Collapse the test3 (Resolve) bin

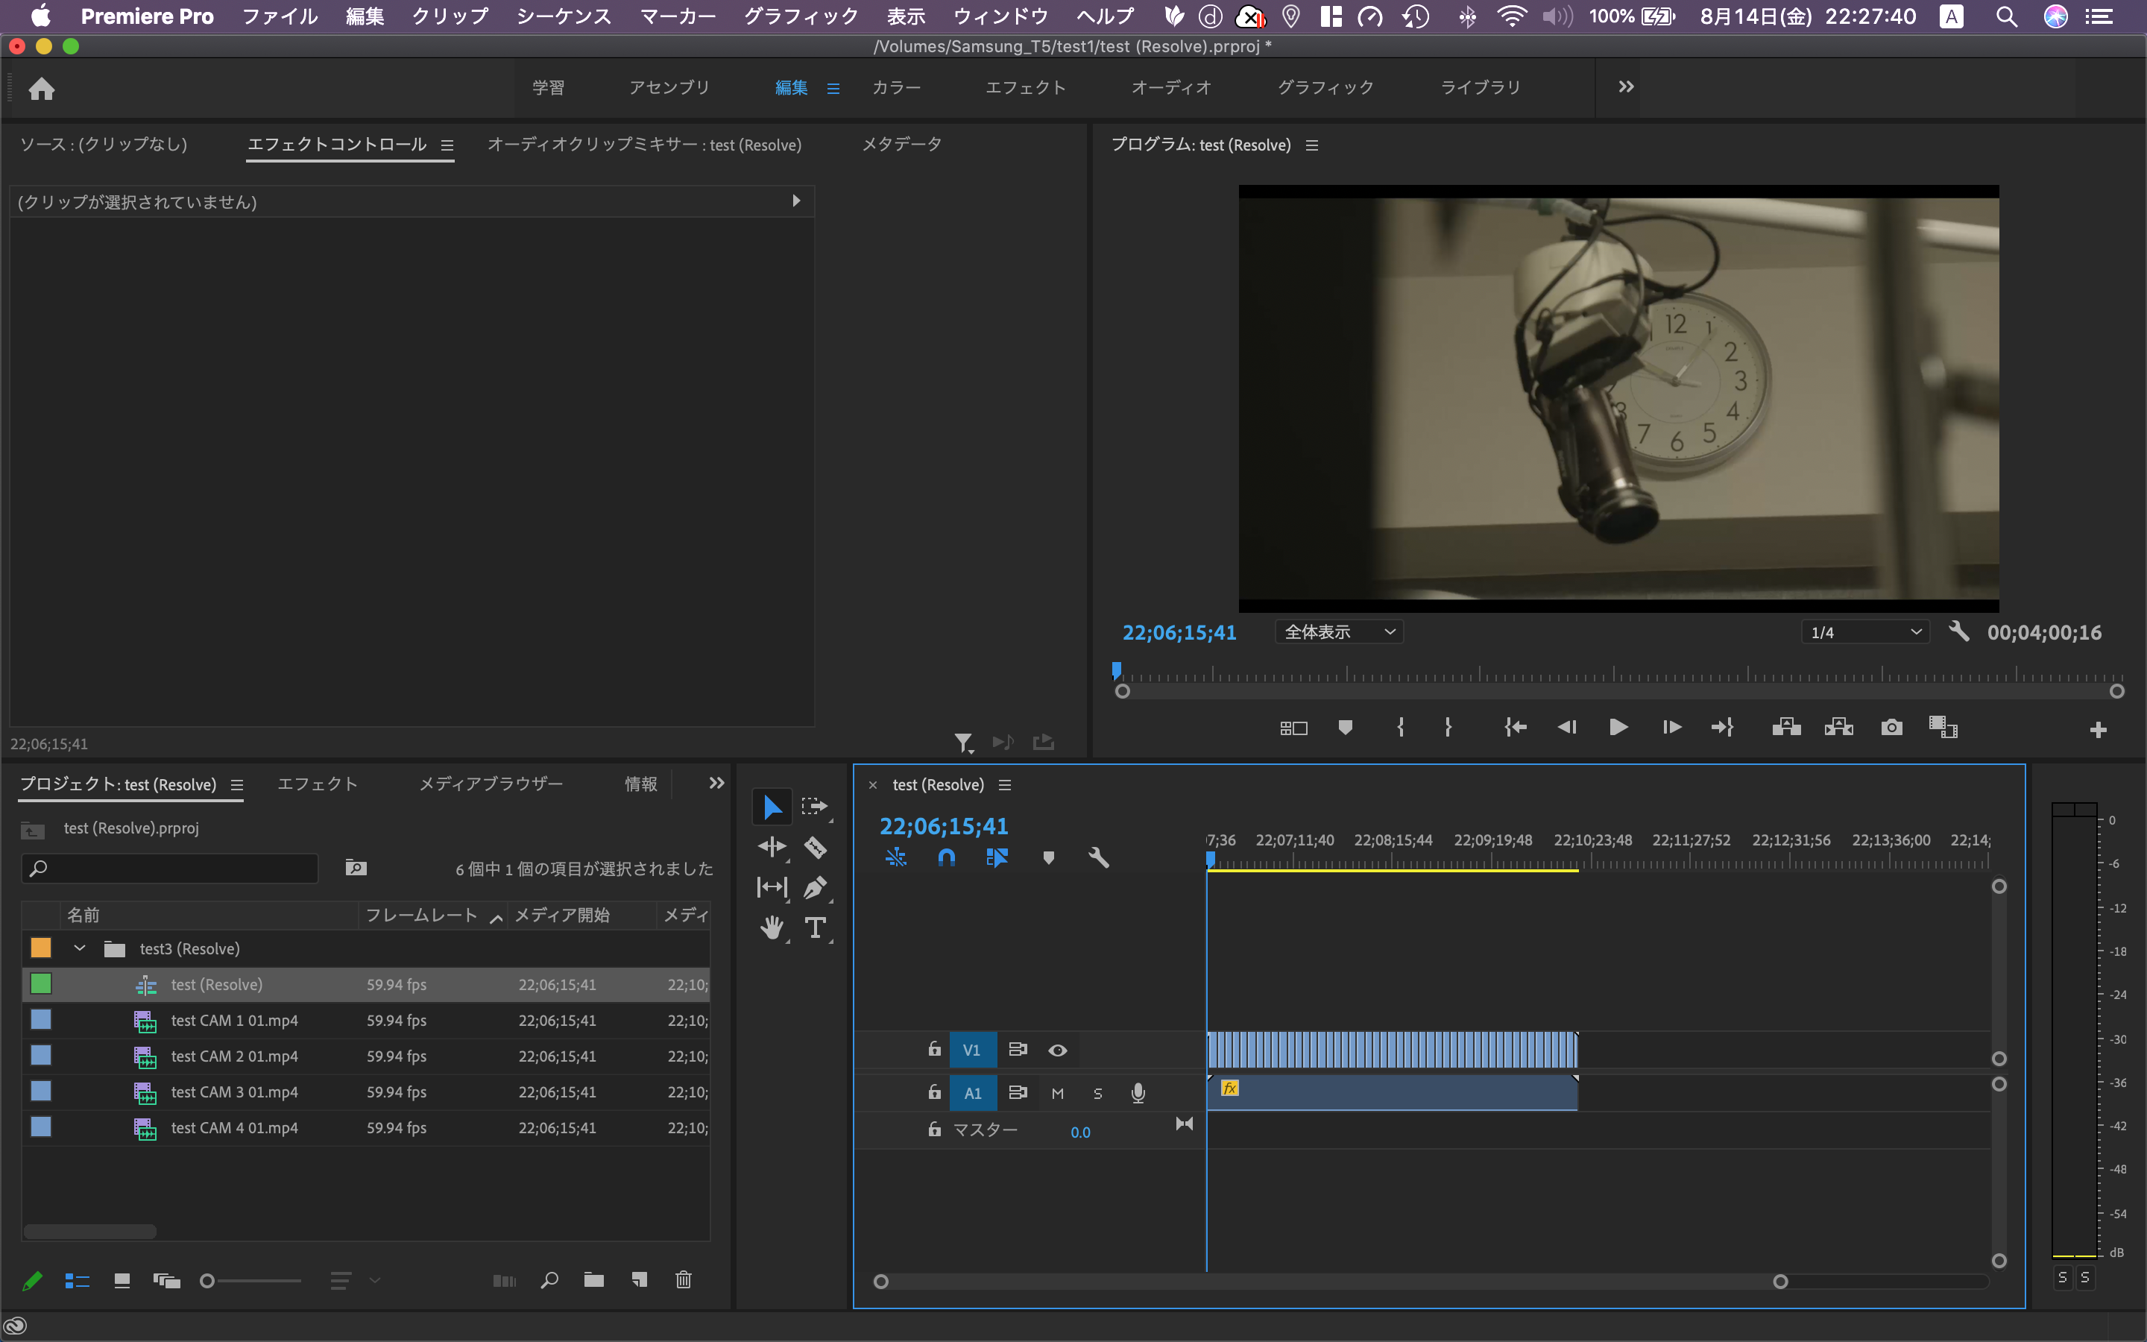point(80,948)
